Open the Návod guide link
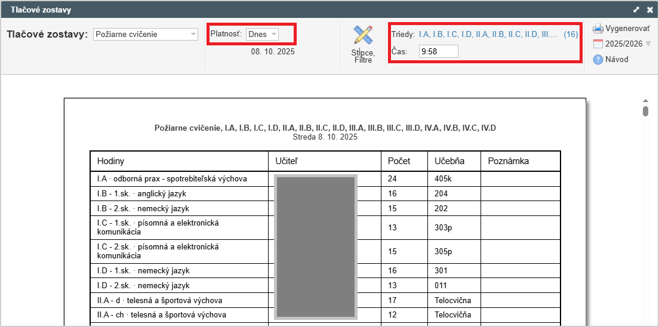This screenshot has height=327, width=659. [x=617, y=59]
